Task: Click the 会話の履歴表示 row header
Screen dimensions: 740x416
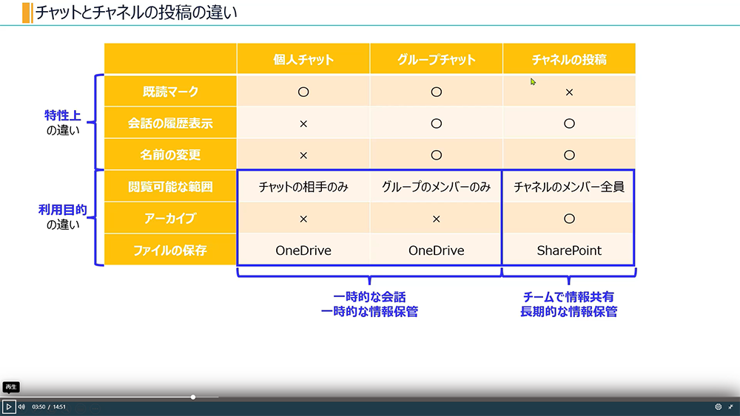Action: 170,123
